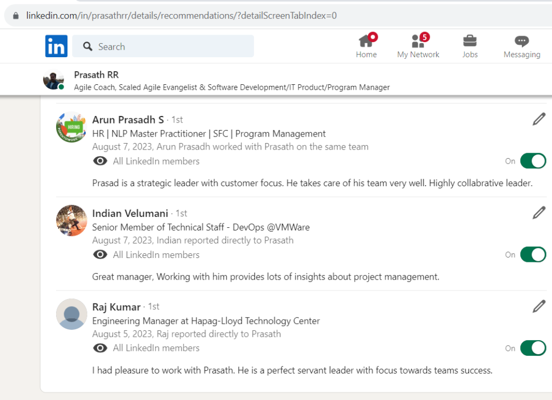Click "HR | NLP Master Practitioner" headline
The height and width of the screenshot is (400, 552).
209,133
